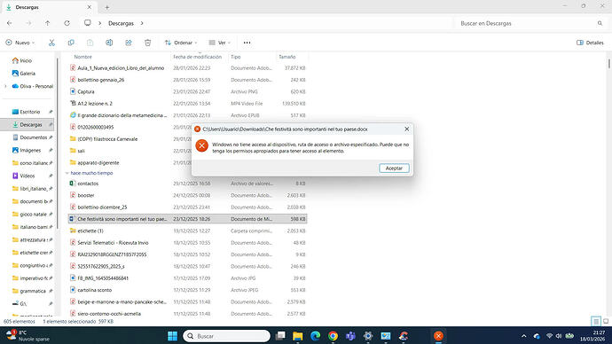This screenshot has height=344, width=612.
Task: Open Google Chrome from the taskbar
Action: pyautogui.click(x=333, y=336)
